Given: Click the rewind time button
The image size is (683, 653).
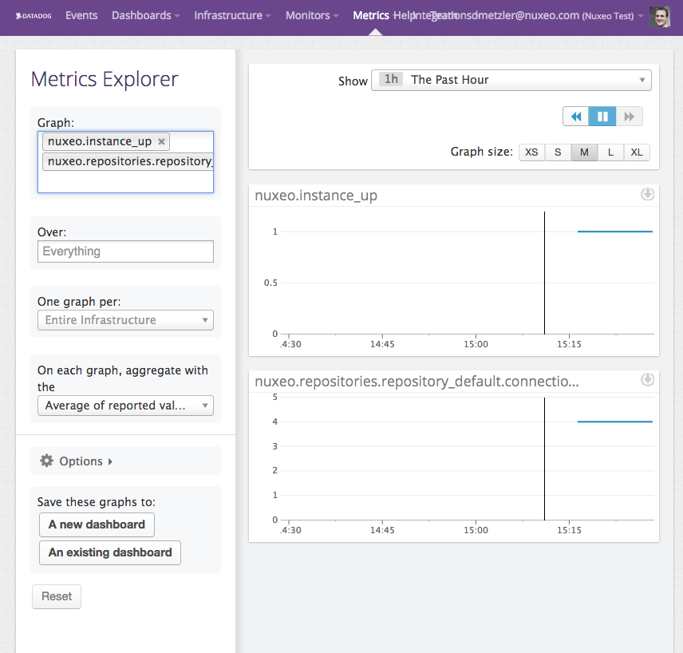Looking at the screenshot, I should coord(575,117).
